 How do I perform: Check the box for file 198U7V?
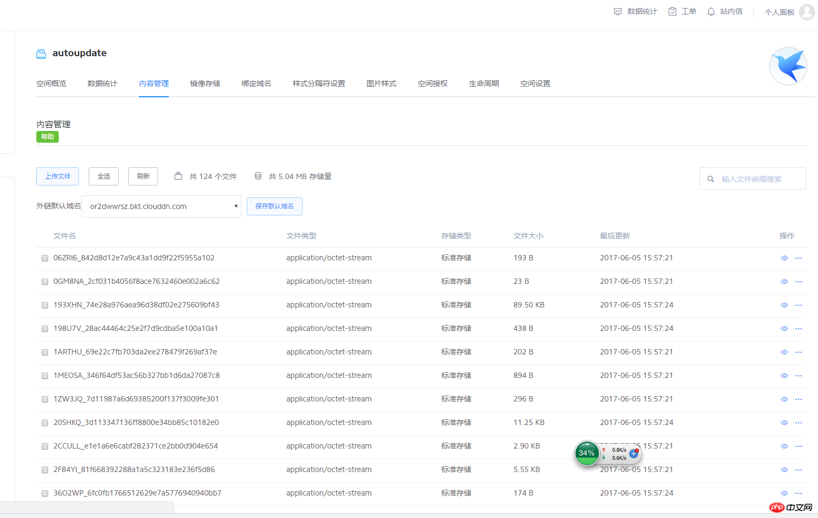point(45,329)
